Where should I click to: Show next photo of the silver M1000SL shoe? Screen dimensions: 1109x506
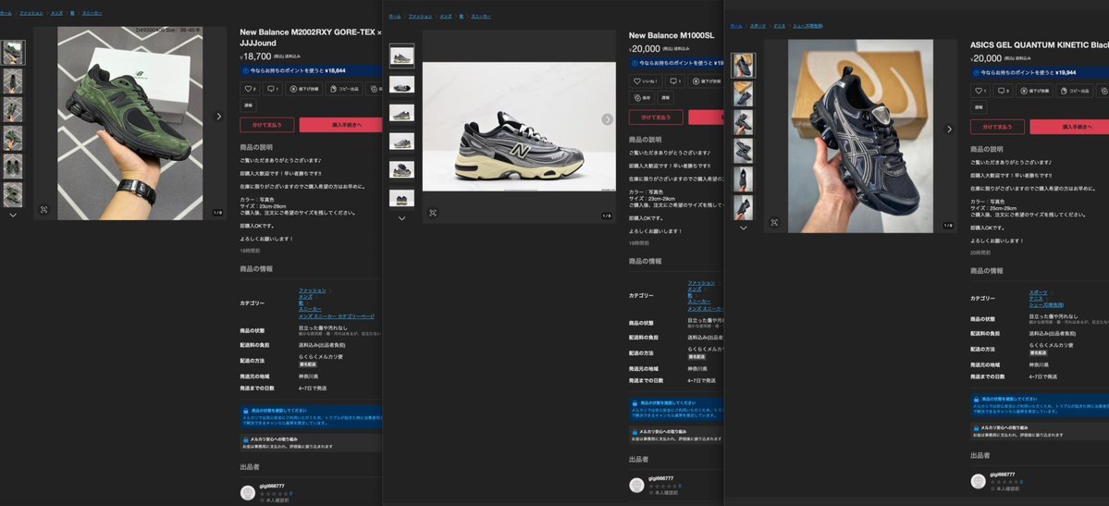[608, 119]
